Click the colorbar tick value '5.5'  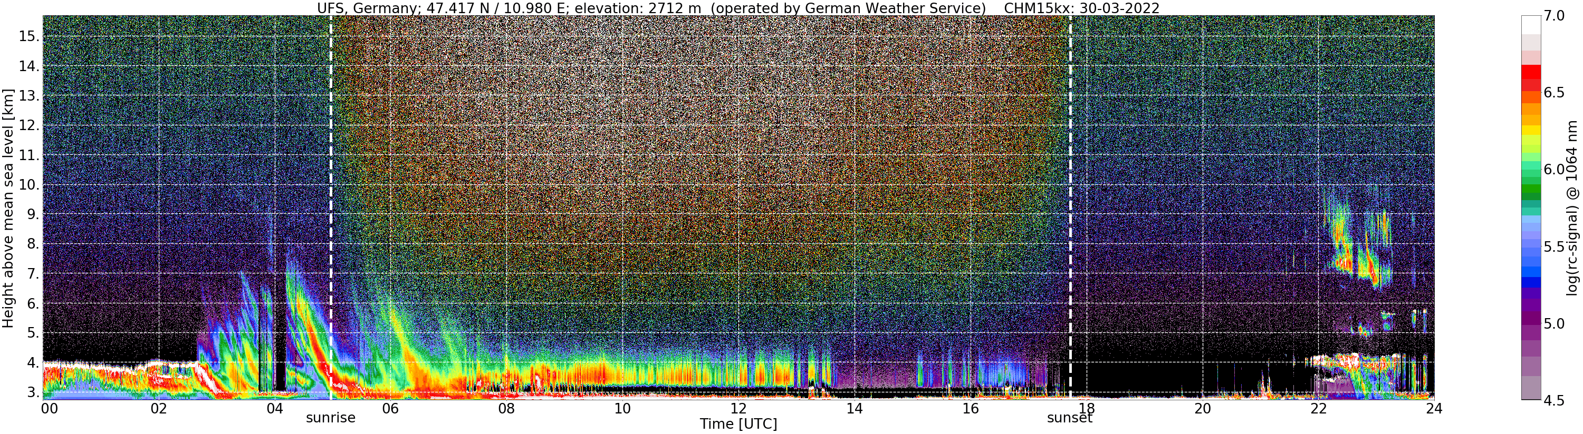pos(1553,247)
